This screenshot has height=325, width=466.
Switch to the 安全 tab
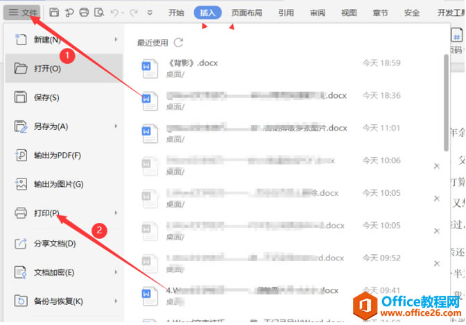pos(412,12)
